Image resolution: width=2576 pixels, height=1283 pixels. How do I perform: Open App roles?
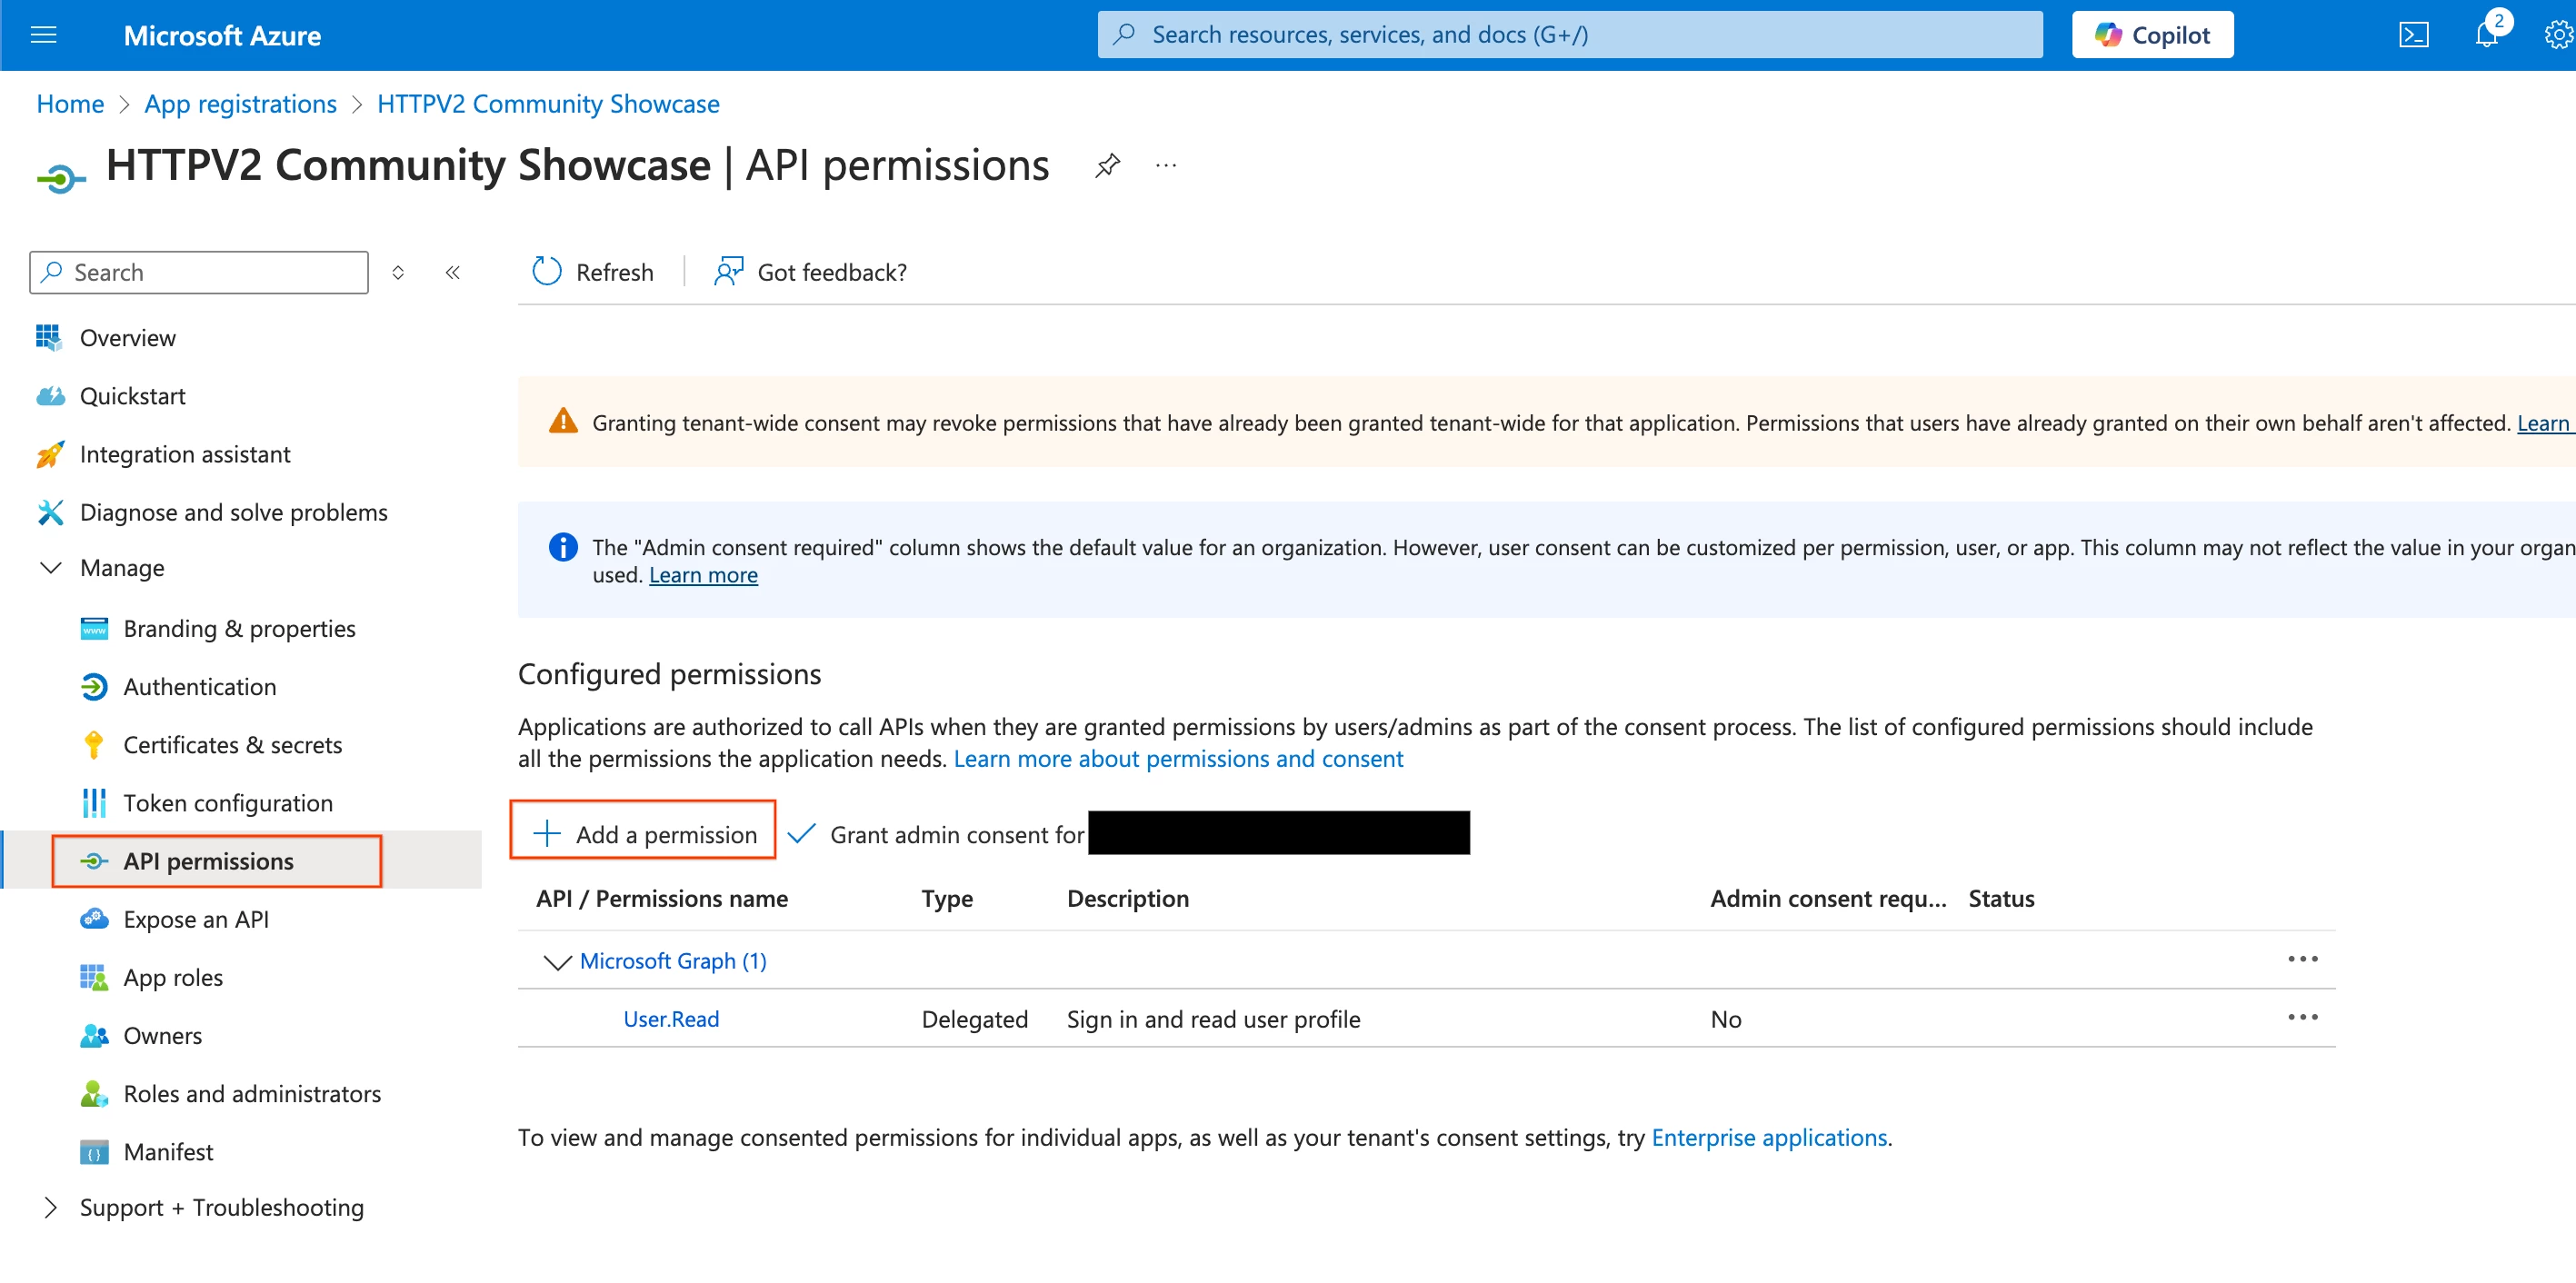coord(172,976)
